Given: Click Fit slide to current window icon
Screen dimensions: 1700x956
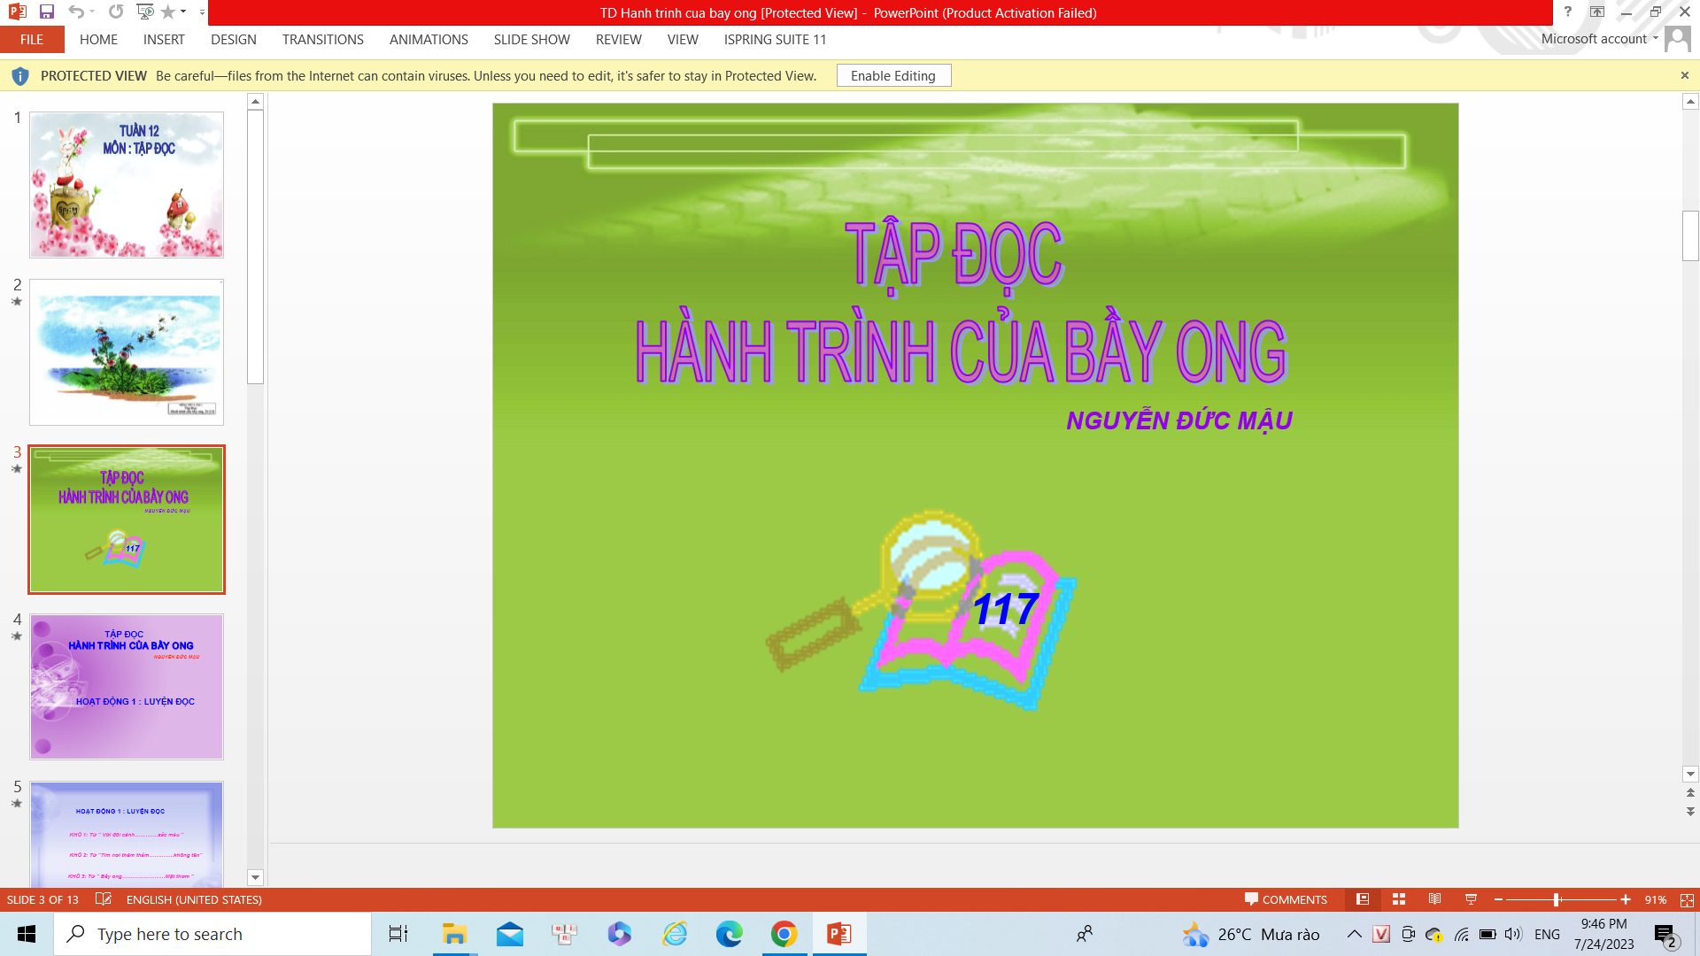Looking at the screenshot, I should click(x=1687, y=899).
